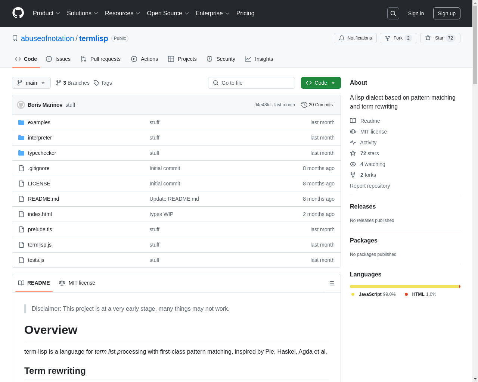Click the fork icon beside 2 forks
The width and height of the screenshot is (478, 382).
click(353, 175)
